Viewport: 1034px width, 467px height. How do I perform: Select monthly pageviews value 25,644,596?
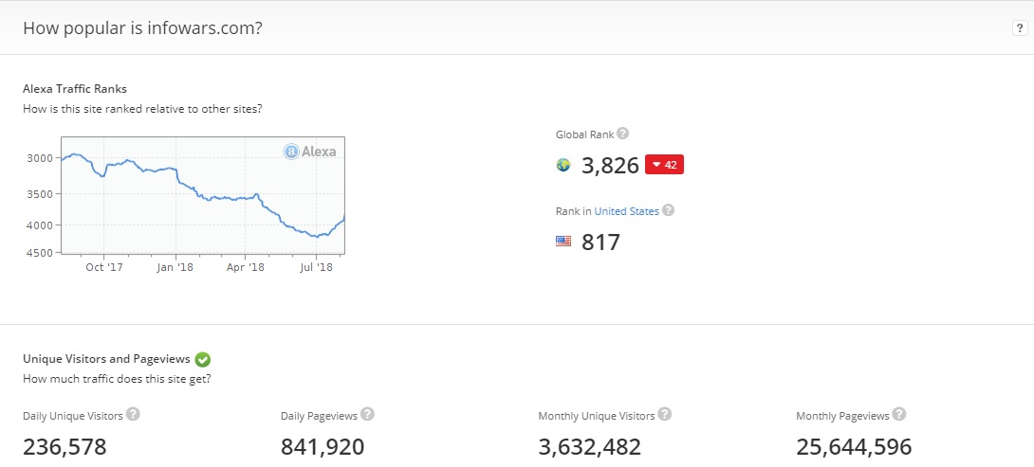(x=854, y=446)
